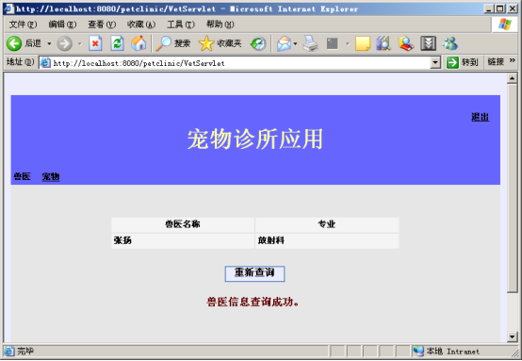This screenshot has height=361, width=522.
Task: Click the Back arrow icon
Action: (14, 43)
